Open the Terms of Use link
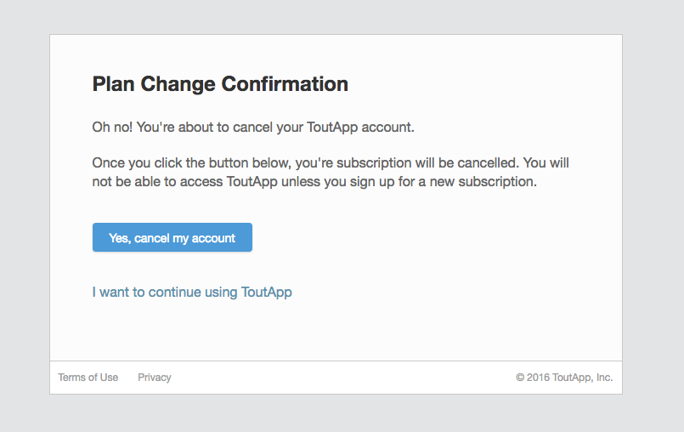684x432 pixels. pyautogui.click(x=88, y=378)
